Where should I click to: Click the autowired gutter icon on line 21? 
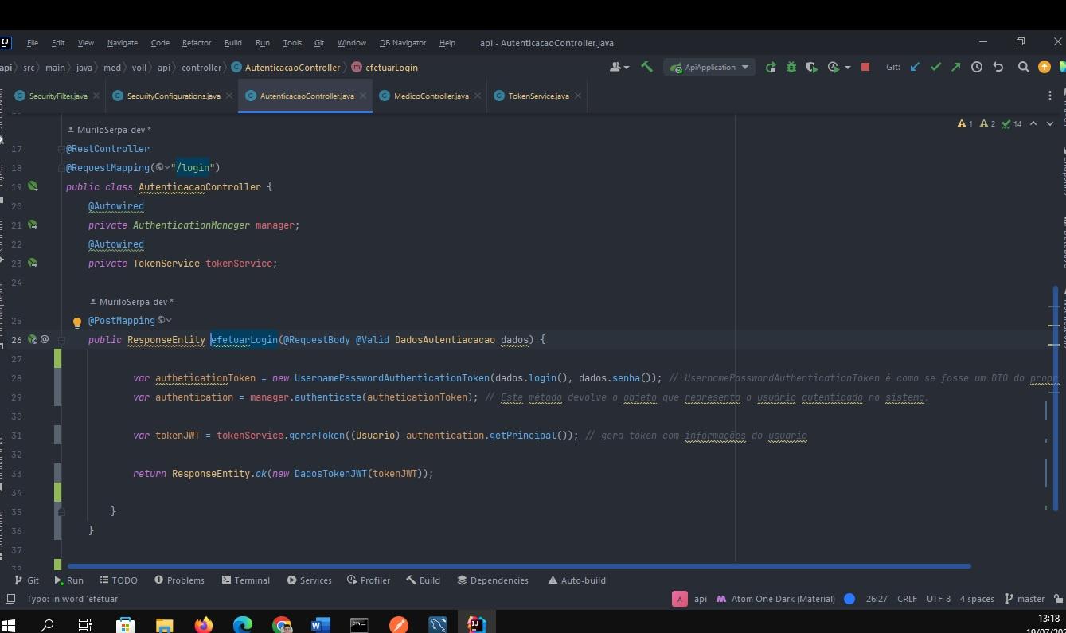[x=33, y=225]
